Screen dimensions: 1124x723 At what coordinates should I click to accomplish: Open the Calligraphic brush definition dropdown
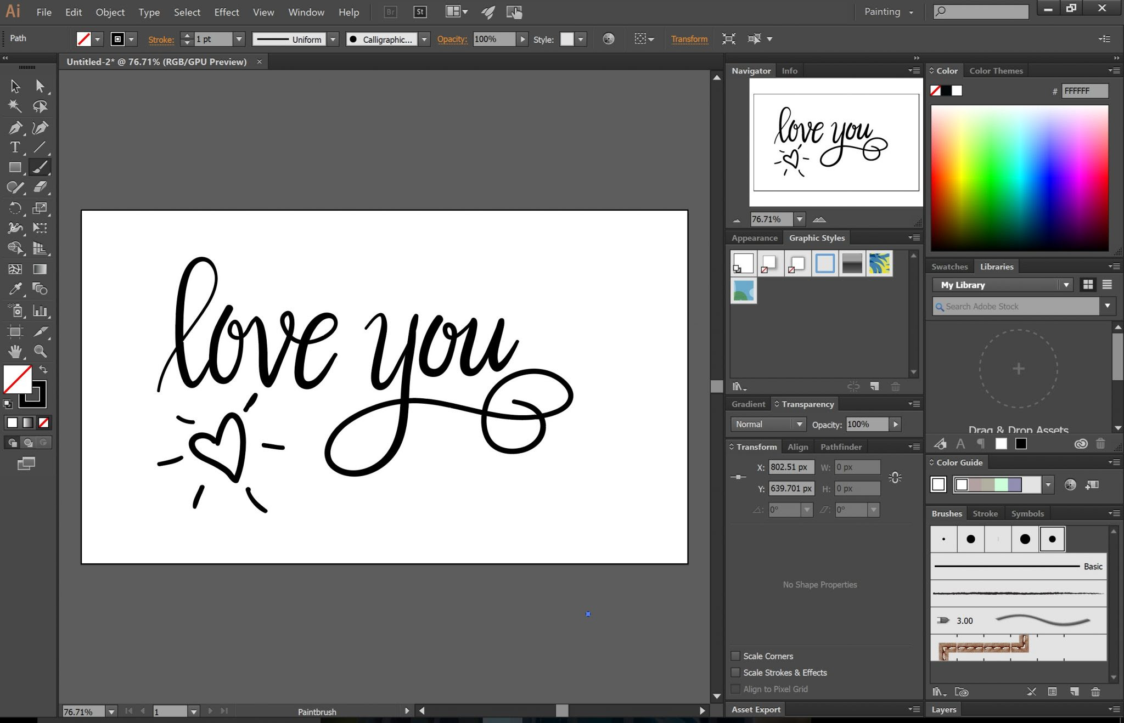pyautogui.click(x=424, y=39)
